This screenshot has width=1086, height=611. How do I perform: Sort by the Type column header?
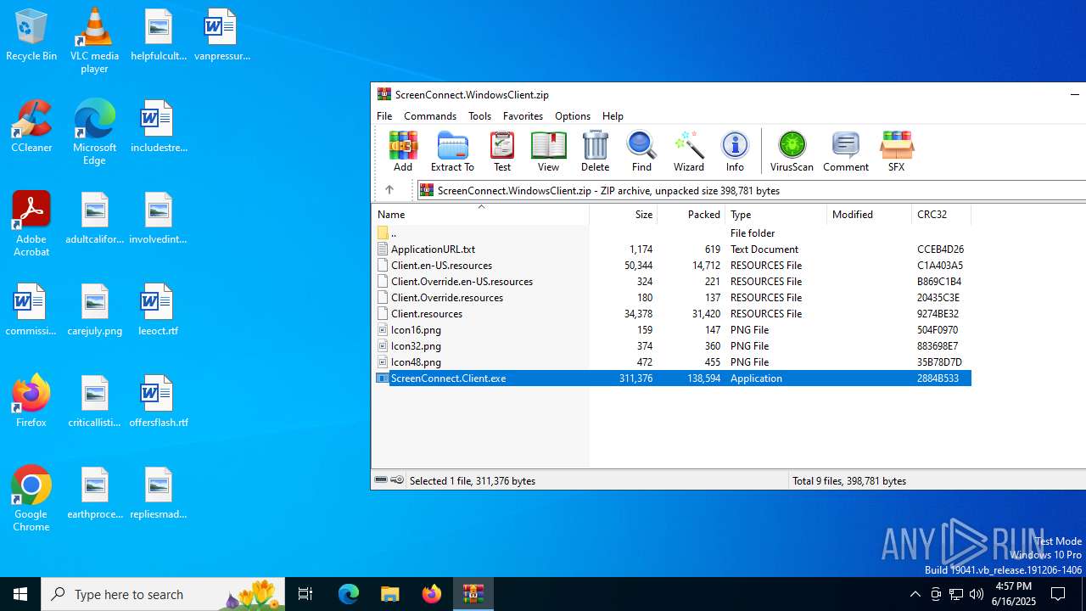(x=776, y=215)
